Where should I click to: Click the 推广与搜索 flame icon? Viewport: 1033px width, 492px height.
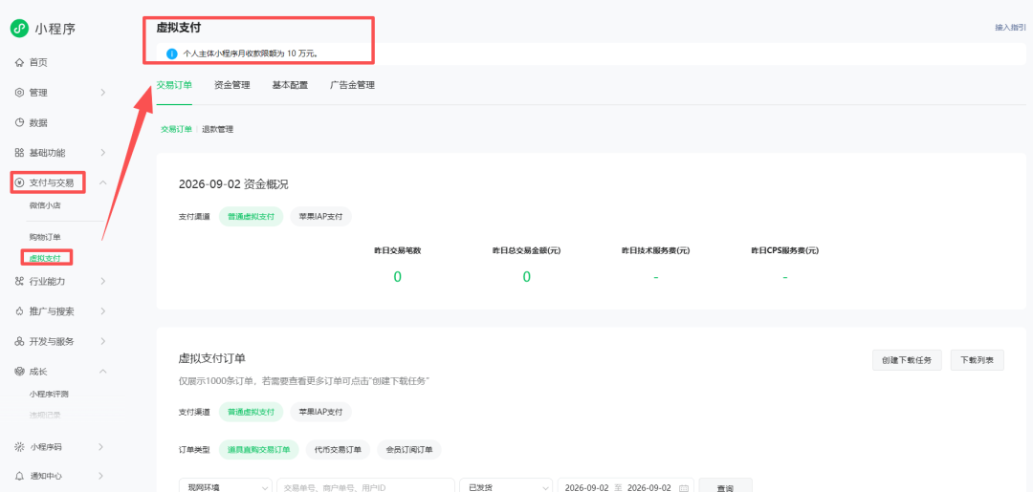19,311
